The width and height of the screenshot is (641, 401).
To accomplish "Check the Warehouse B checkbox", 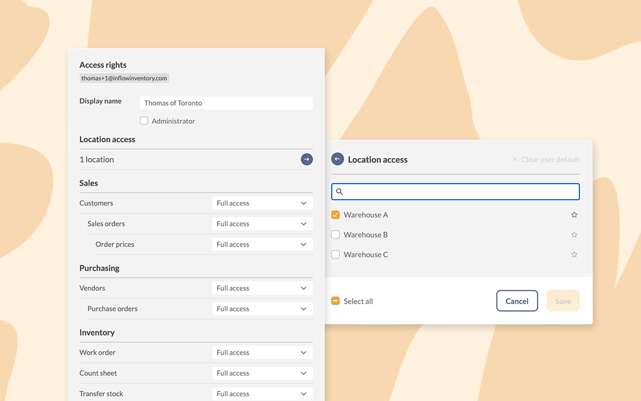I will pyautogui.click(x=335, y=235).
